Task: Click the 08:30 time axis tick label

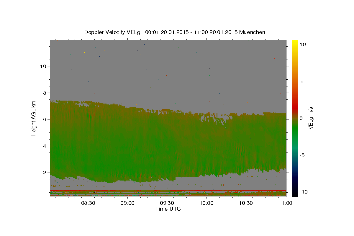Action: (88, 203)
